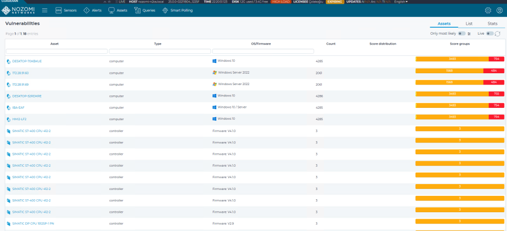
Task: Click the red 484 score segment for 172.28.91.60
Action: click(x=494, y=70)
